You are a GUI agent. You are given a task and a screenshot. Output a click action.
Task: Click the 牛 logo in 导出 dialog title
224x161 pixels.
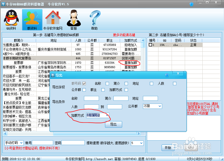pyautogui.click(x=53, y=75)
